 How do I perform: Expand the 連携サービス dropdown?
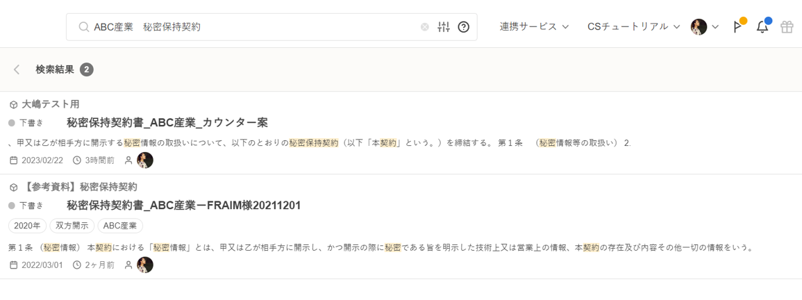pos(534,27)
